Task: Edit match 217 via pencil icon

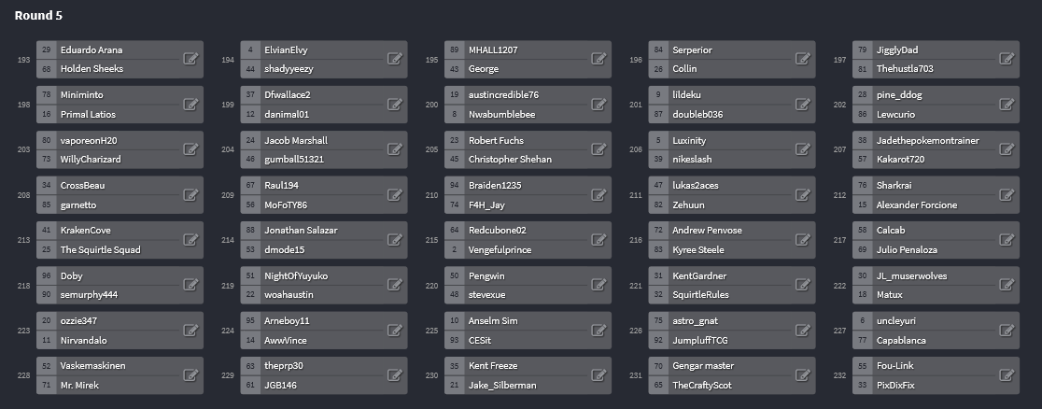Action: pyautogui.click(x=1007, y=239)
